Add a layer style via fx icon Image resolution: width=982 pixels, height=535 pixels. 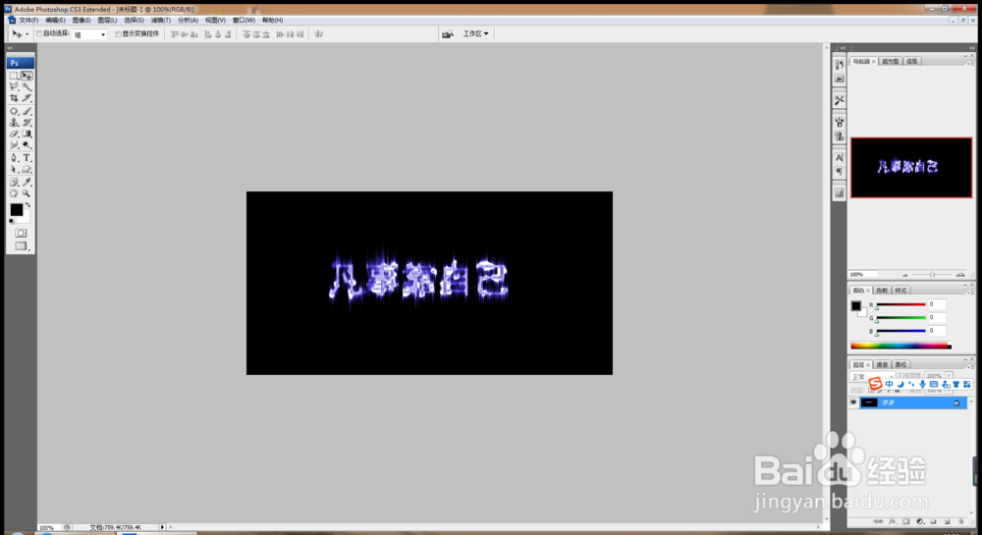(x=893, y=521)
